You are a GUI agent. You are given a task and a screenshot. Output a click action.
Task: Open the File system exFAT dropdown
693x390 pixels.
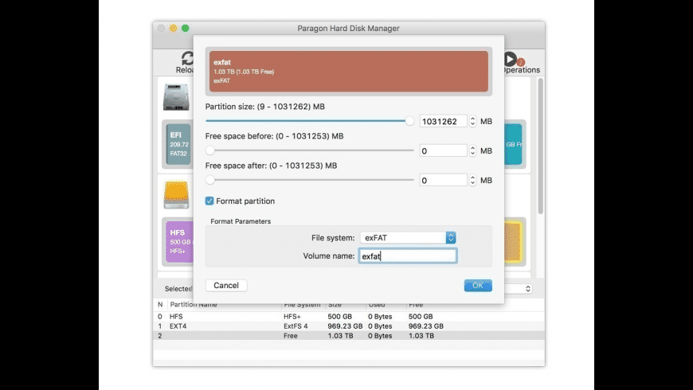(x=408, y=238)
